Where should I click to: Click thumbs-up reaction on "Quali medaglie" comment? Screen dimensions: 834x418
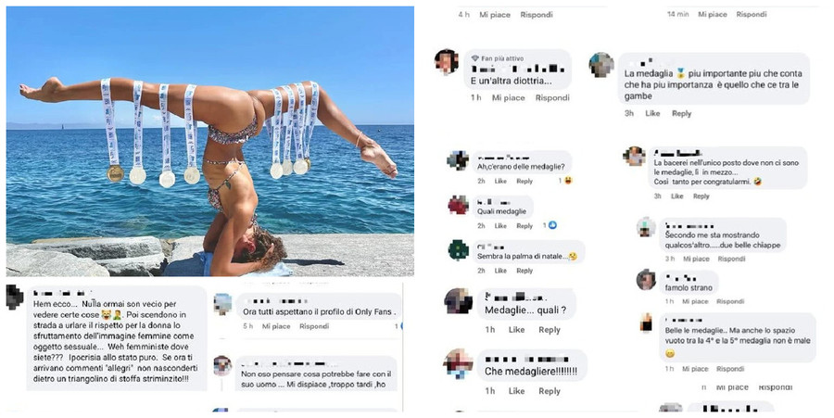[552, 225]
